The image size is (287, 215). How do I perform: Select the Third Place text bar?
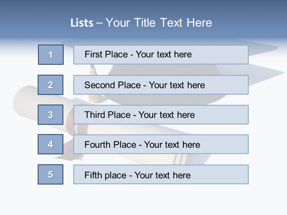point(161,115)
